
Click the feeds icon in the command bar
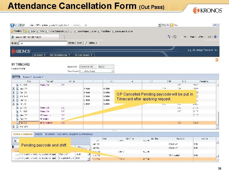click(175, 37)
